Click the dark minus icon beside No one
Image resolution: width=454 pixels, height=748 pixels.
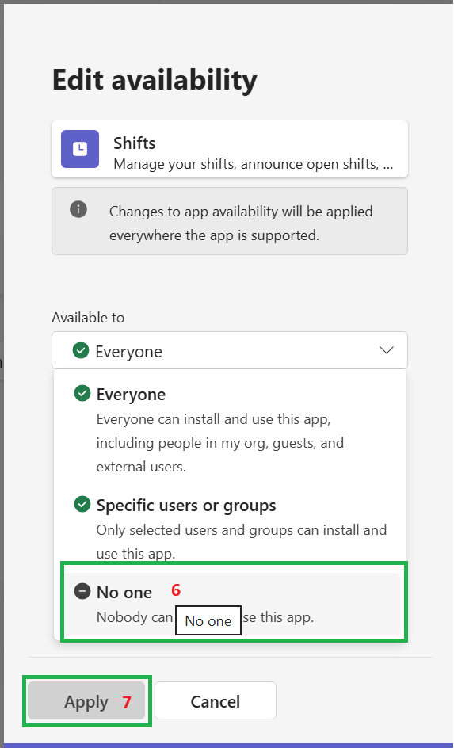pos(82,592)
